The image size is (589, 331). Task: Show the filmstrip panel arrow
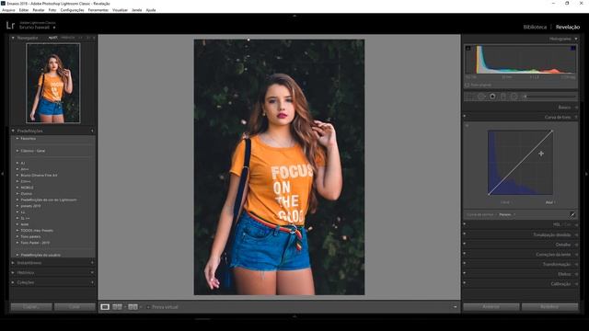pyautogui.click(x=294, y=316)
